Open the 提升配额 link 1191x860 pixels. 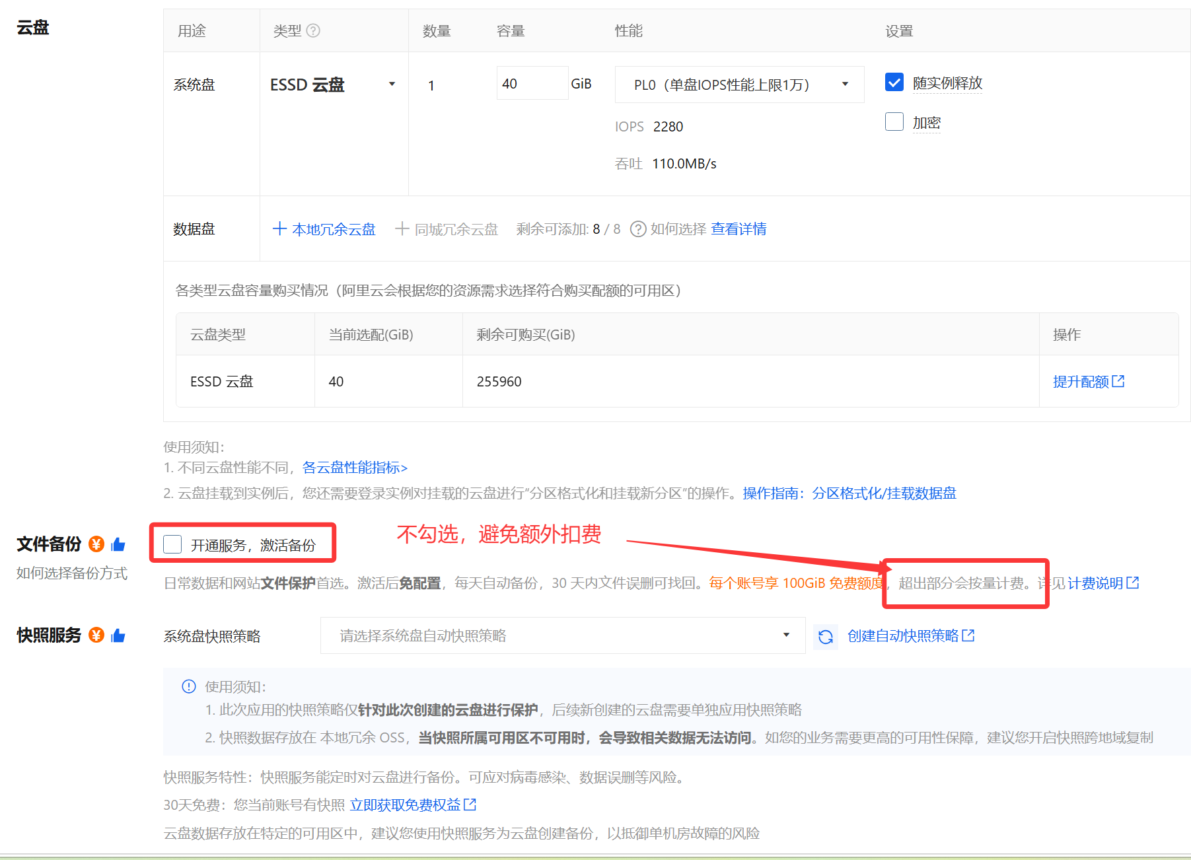[1081, 382]
